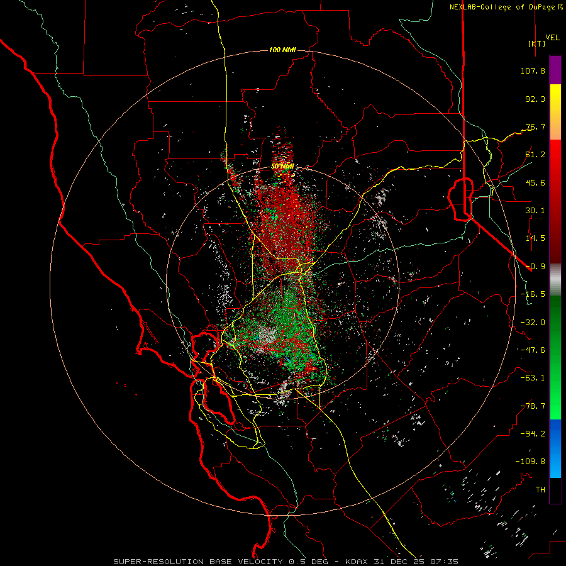
Task: Pick the gray near-zero segment of color bar
Action: pos(555,280)
